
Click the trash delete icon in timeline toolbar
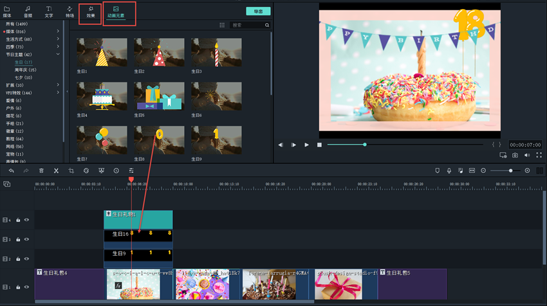[41, 170]
